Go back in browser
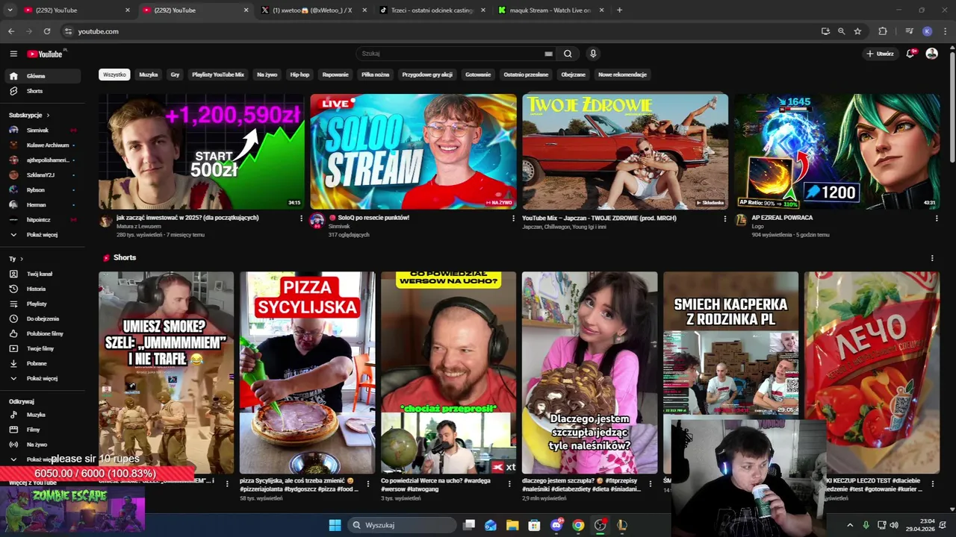The height and width of the screenshot is (537, 956). click(11, 31)
